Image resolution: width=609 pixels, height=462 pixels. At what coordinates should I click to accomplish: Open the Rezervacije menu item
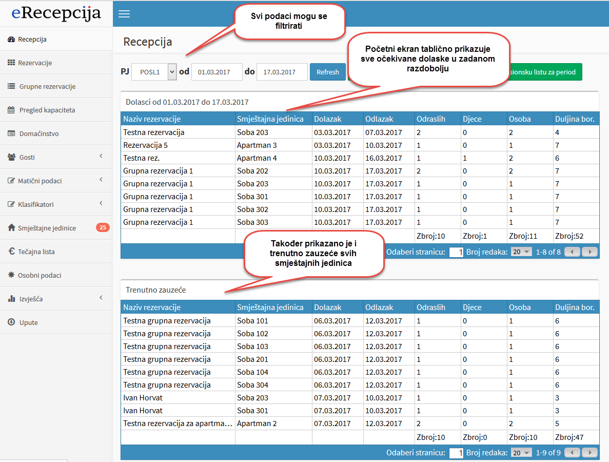tap(56, 63)
